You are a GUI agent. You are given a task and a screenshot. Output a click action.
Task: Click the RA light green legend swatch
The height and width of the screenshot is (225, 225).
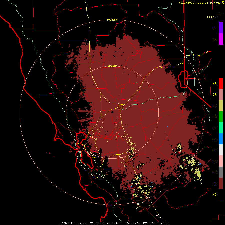(221, 128)
